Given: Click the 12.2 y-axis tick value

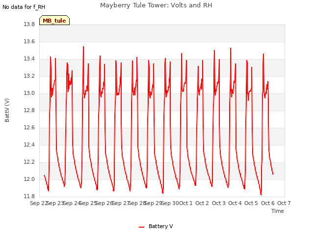Looking at the screenshot, I should pos(29,162).
